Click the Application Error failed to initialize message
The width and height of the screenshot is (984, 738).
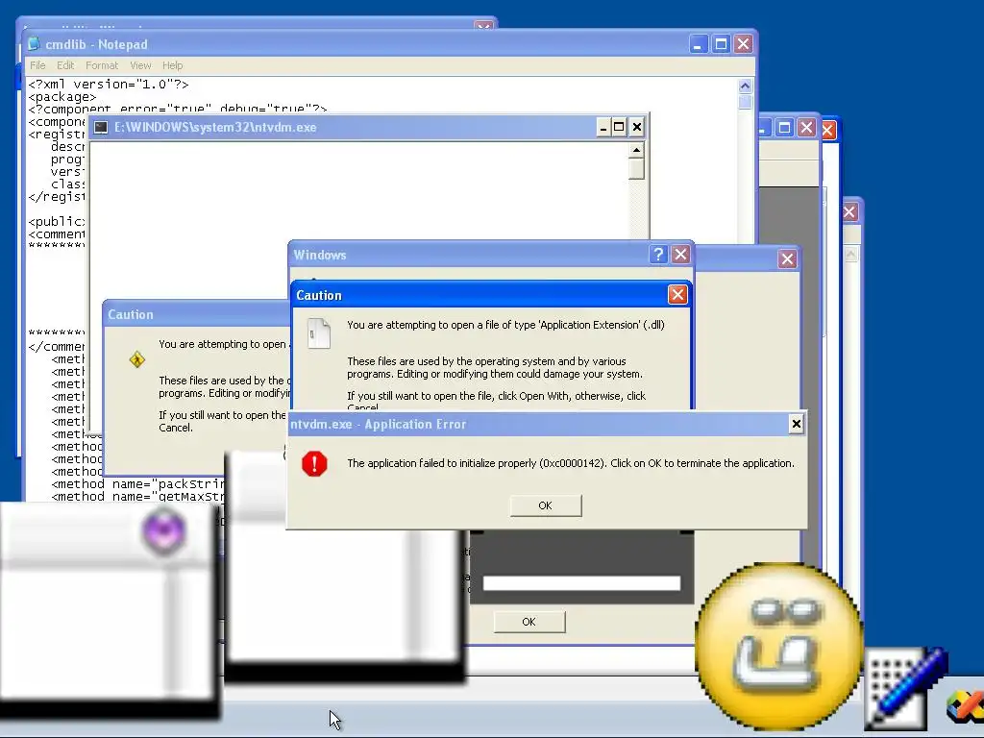click(571, 463)
